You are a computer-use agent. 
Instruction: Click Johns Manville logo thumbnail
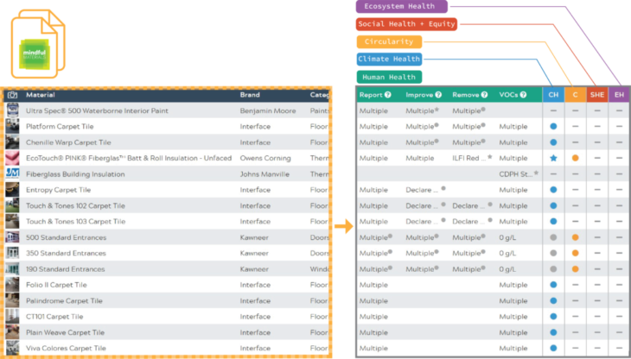click(13, 173)
